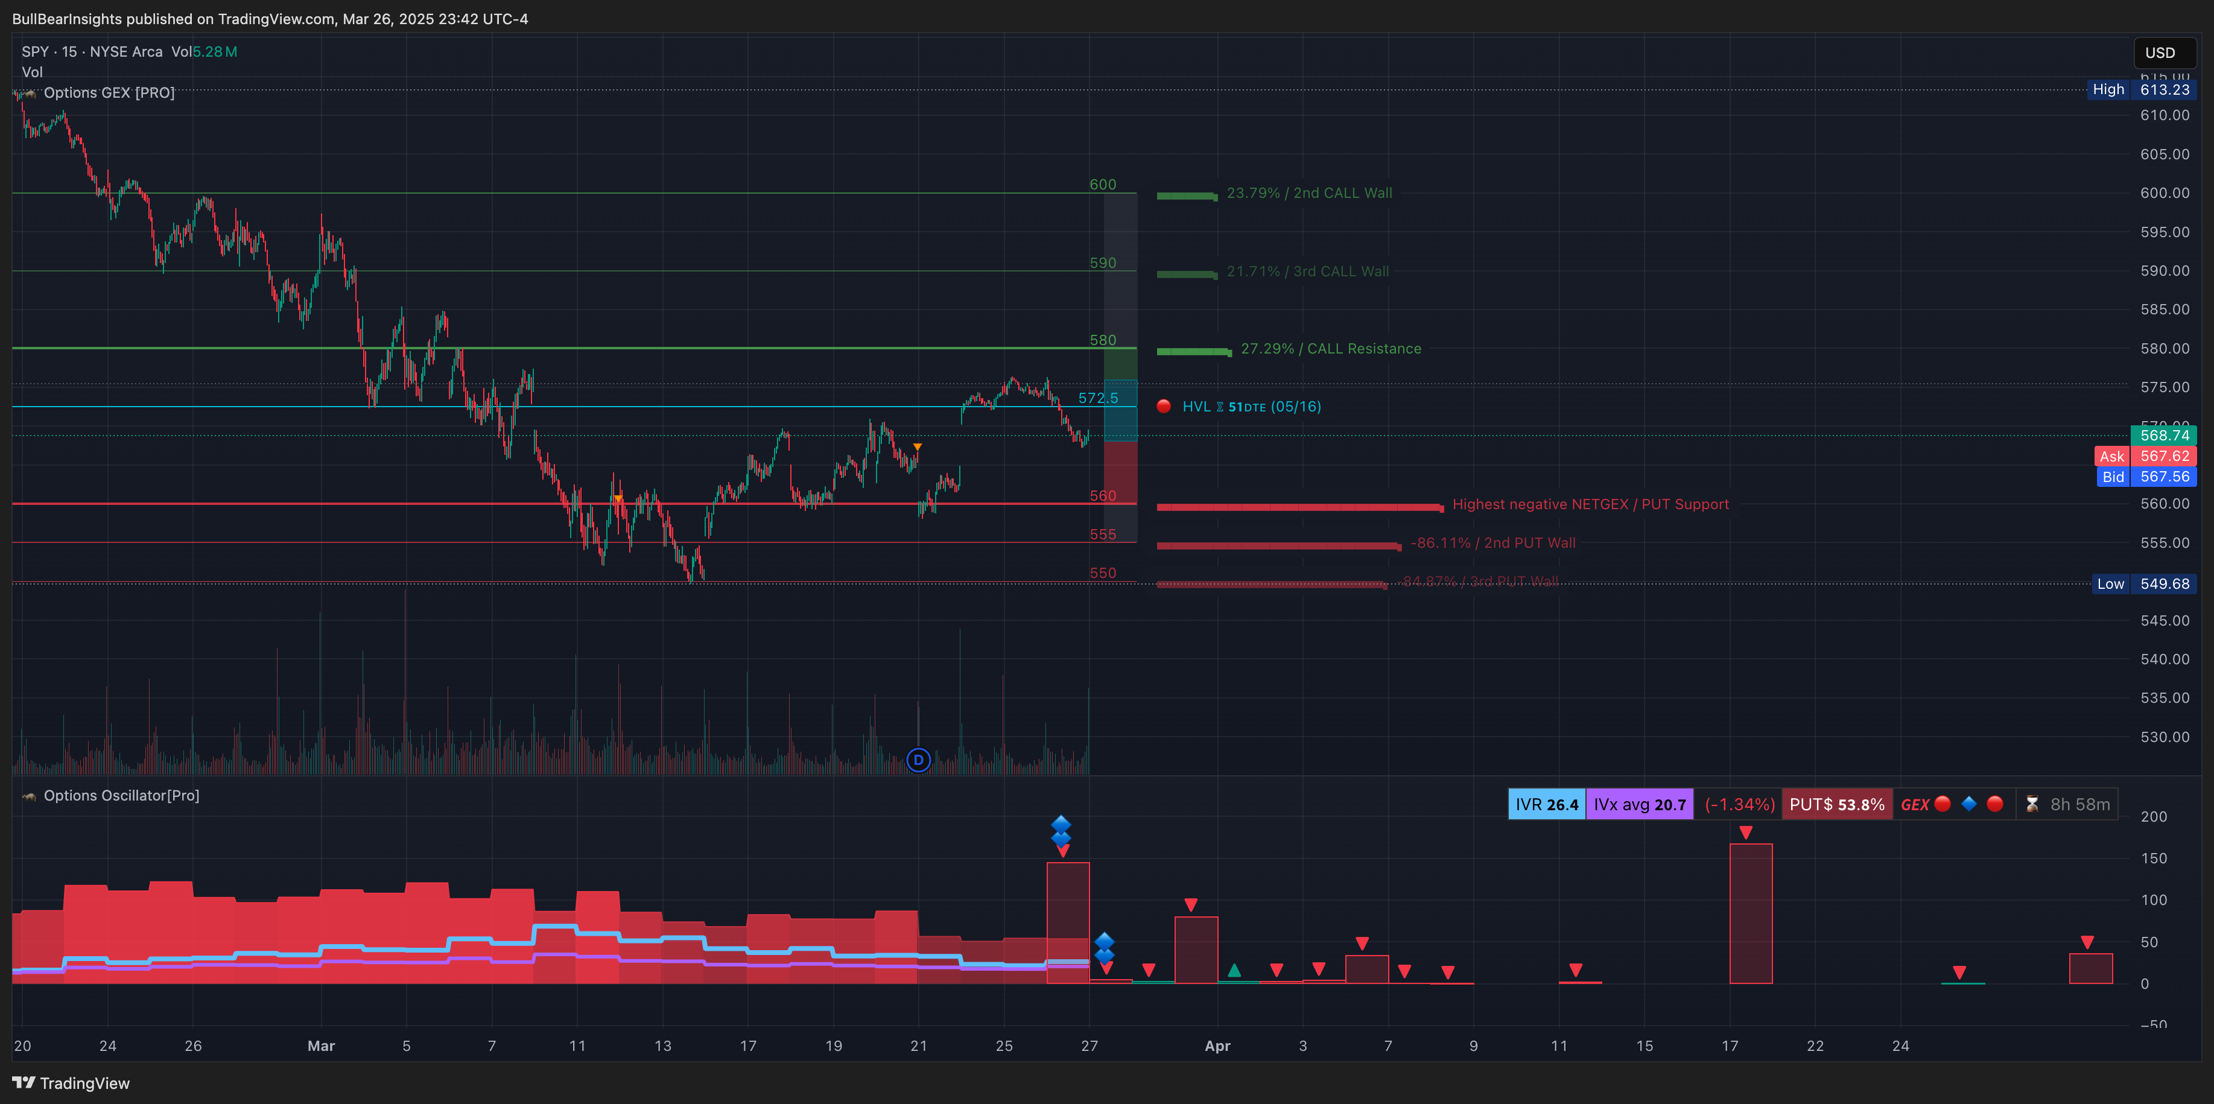Click the 605.00 price axis label
The height and width of the screenshot is (1104, 2214).
tap(2164, 155)
